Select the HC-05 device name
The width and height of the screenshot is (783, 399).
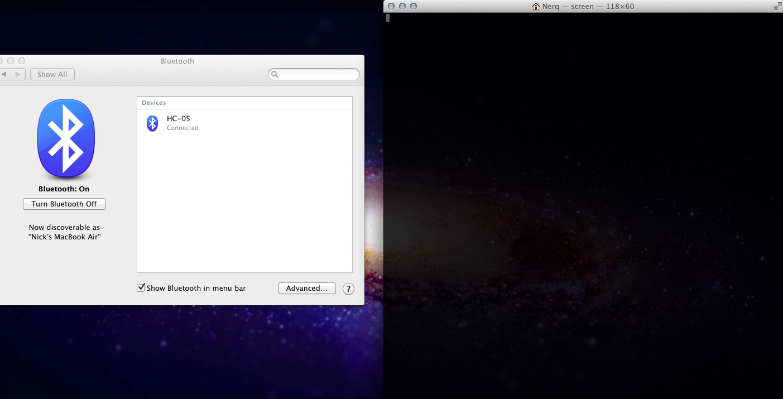pyautogui.click(x=179, y=118)
